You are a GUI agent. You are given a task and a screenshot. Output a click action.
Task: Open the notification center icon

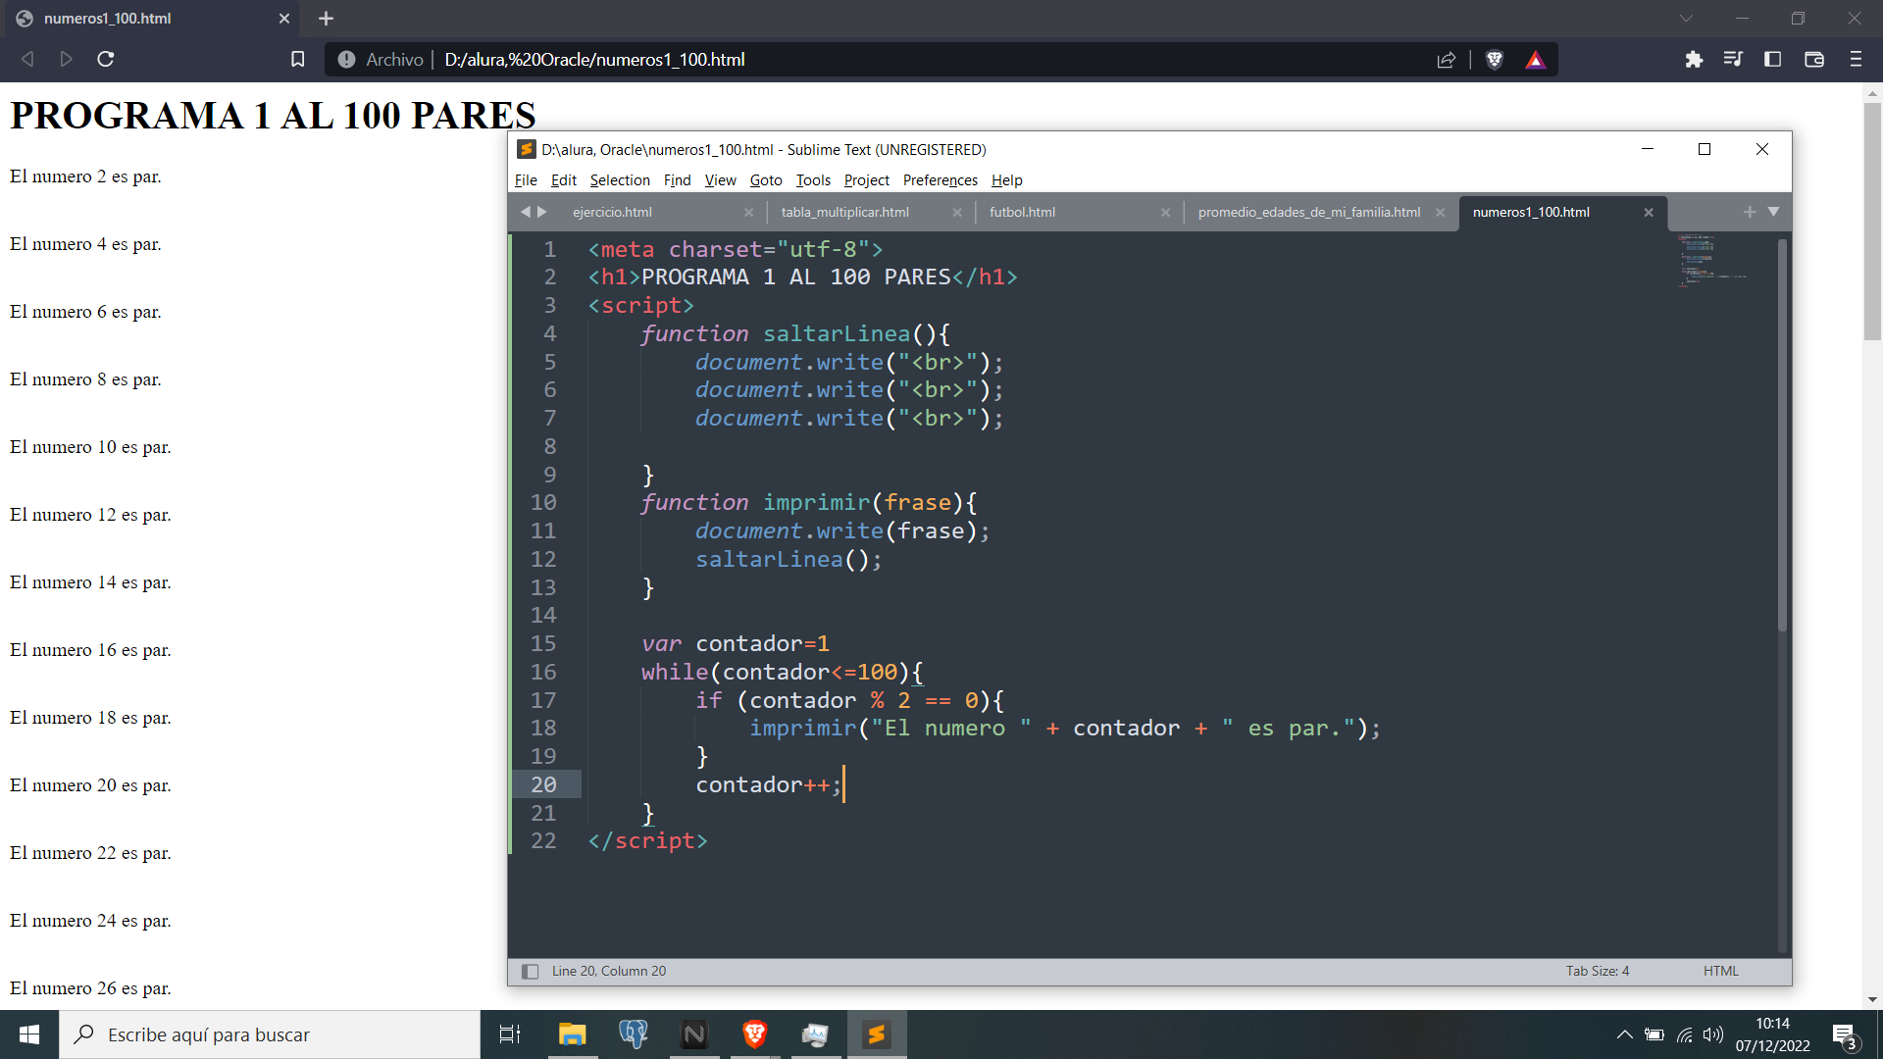(x=1845, y=1035)
